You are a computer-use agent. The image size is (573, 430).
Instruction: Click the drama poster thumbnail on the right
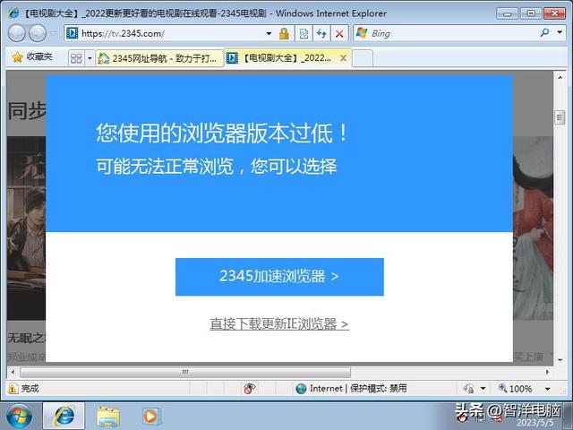(533, 228)
